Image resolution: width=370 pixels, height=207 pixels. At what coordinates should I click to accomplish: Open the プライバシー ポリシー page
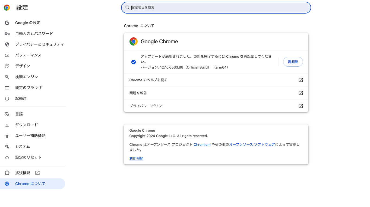pyautogui.click(x=216, y=106)
